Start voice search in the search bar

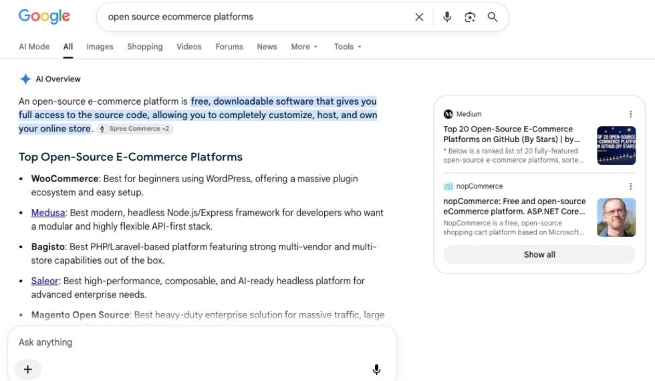[x=447, y=17]
